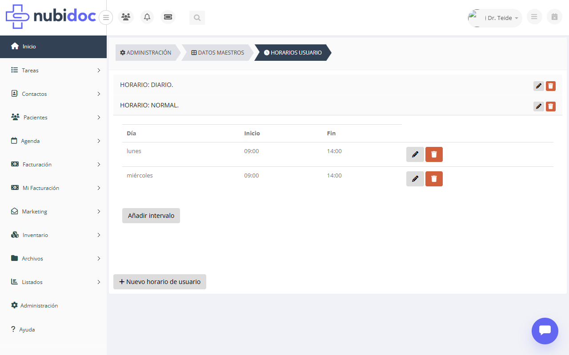Expand Archivos chevron arrow

tap(99, 258)
